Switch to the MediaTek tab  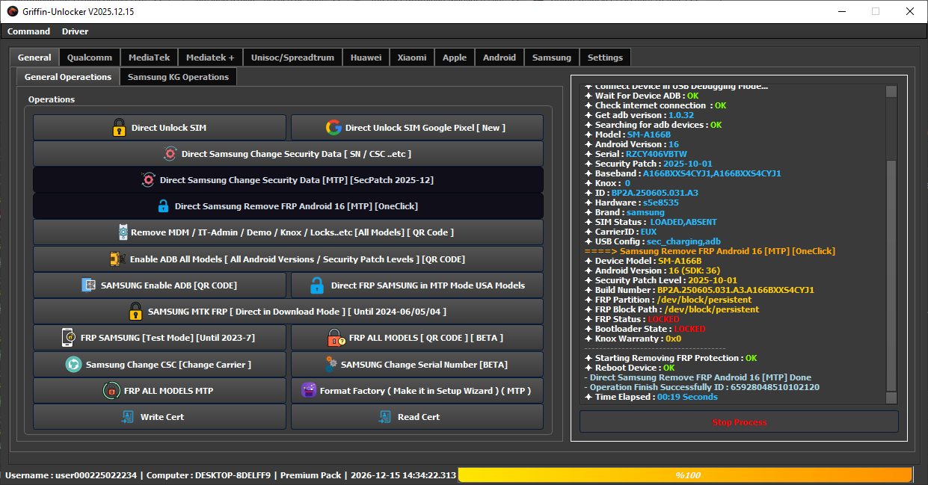pos(149,58)
